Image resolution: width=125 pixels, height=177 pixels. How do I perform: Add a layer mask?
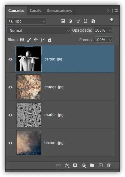75,165
